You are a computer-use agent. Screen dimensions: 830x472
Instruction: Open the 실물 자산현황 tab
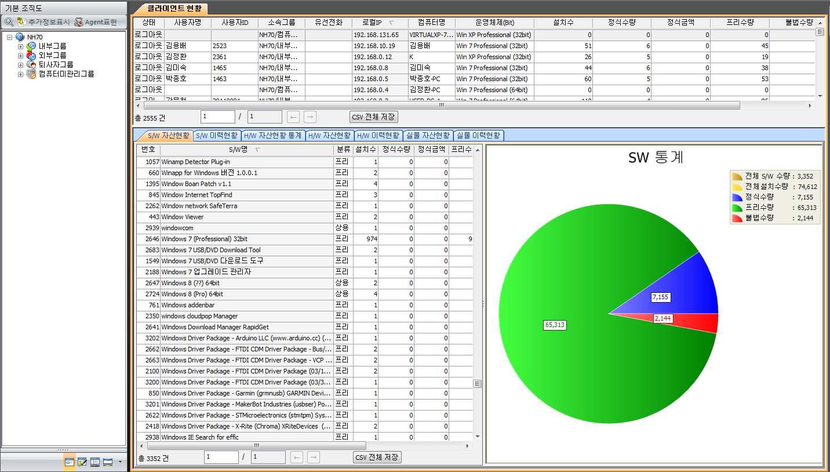428,136
